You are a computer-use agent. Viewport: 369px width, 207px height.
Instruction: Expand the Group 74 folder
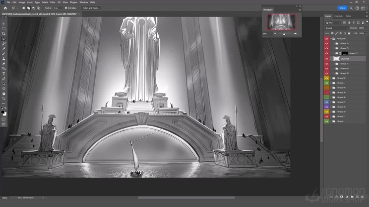pyautogui.click(x=334, y=43)
